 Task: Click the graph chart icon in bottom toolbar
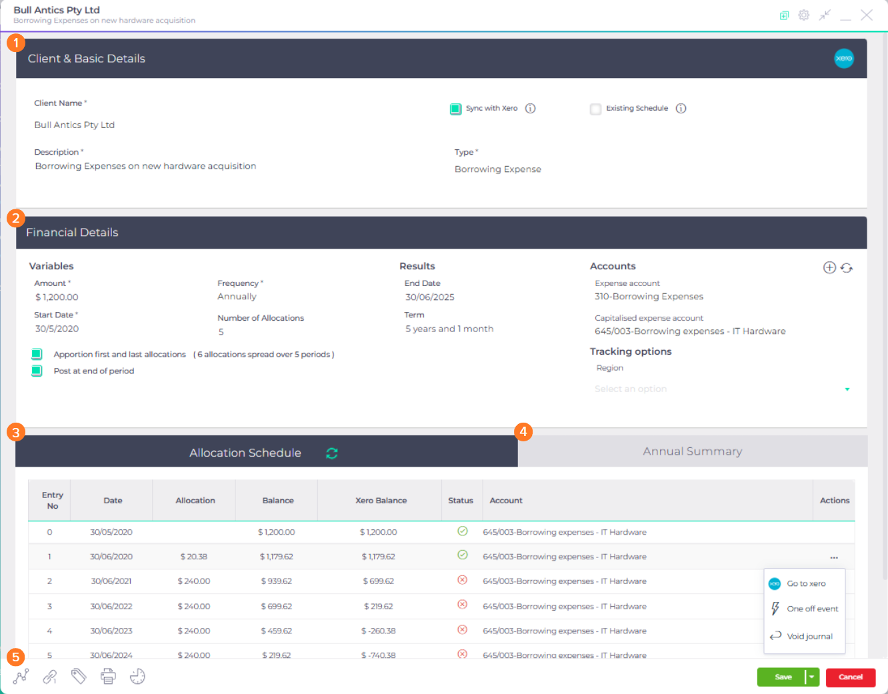pyautogui.click(x=21, y=677)
